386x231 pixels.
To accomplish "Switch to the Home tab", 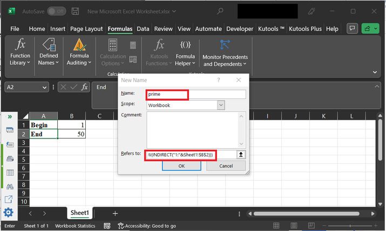I will pos(37,29).
